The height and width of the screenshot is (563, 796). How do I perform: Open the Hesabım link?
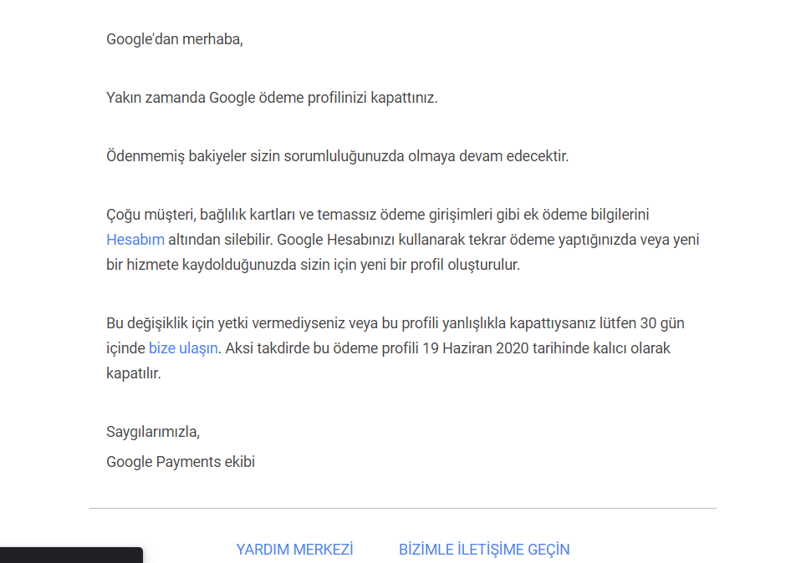click(135, 240)
